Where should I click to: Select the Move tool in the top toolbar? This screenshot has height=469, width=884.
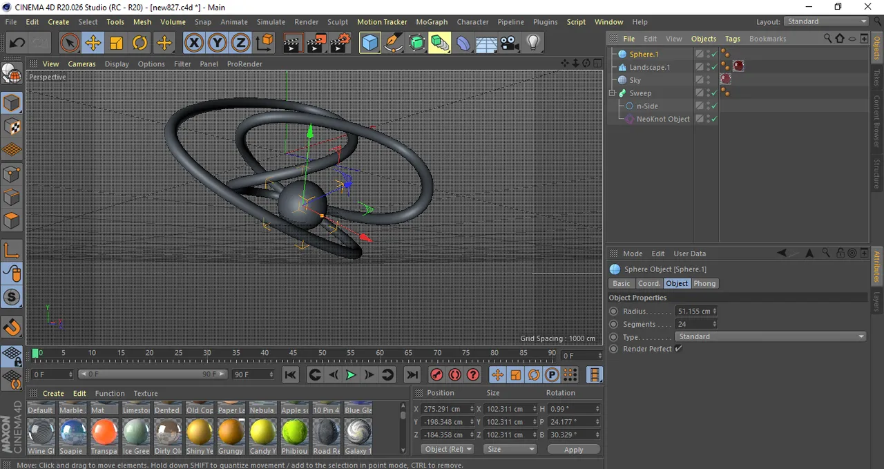(93, 44)
